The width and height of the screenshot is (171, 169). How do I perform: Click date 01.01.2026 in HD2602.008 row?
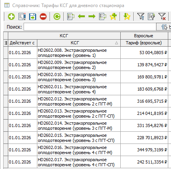pos(22,53)
